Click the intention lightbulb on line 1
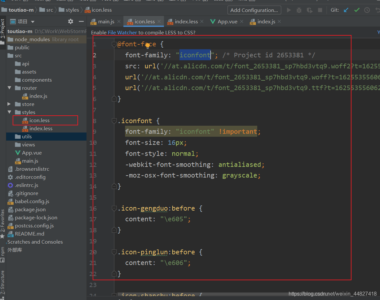This screenshot has width=380, height=300. (148, 45)
